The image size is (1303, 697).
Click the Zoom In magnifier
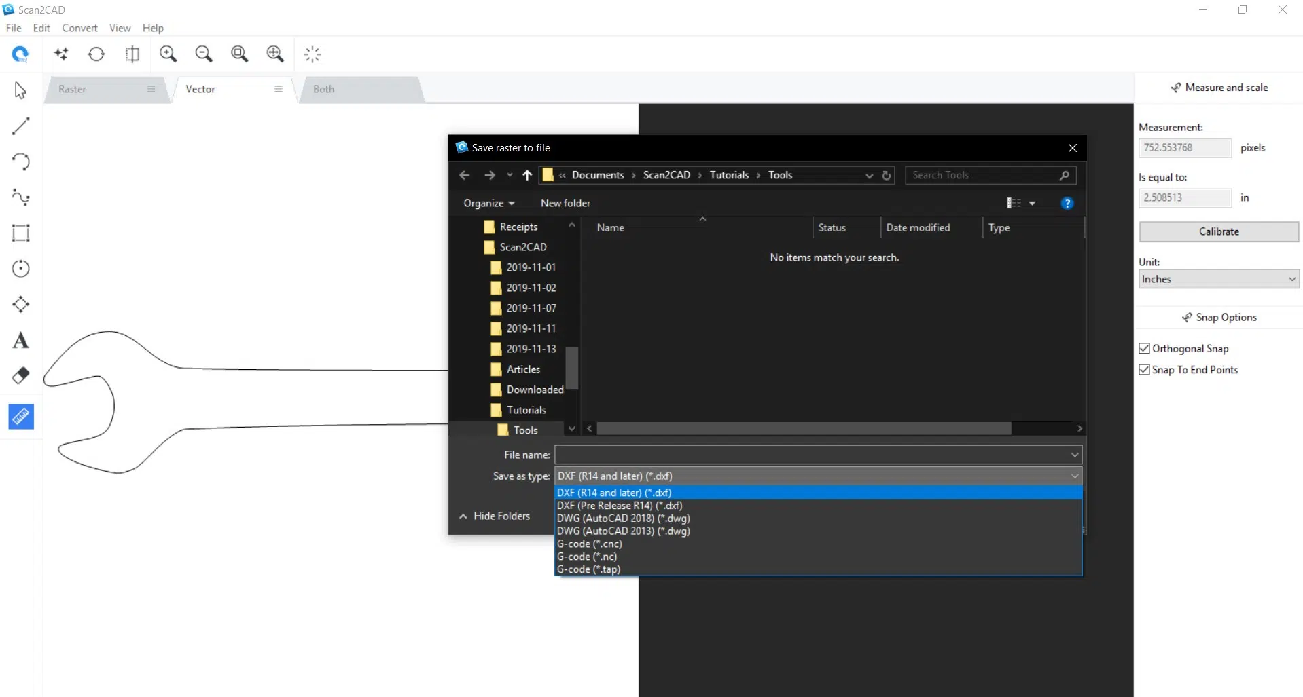click(x=168, y=54)
